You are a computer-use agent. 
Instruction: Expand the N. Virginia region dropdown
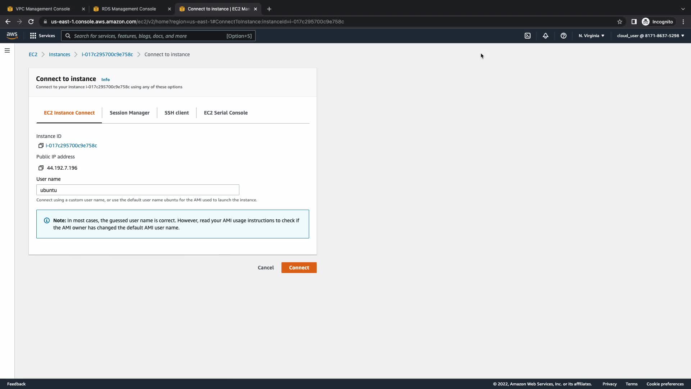coord(591,36)
